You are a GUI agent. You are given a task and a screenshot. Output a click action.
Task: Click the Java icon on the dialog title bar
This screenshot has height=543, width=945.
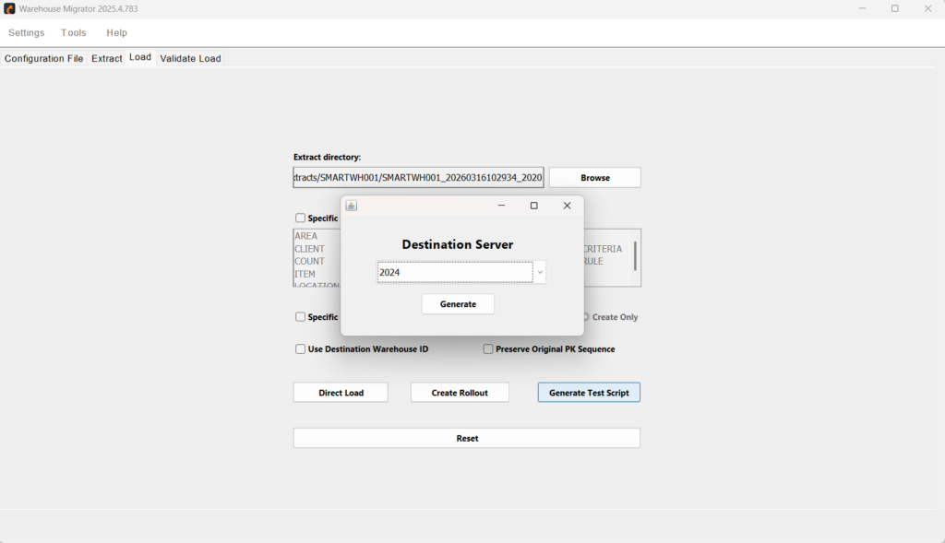point(352,206)
